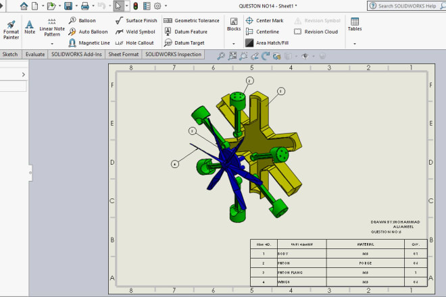446x297 pixels.
Task: Insert a Centerline annotation
Action: coord(262,32)
